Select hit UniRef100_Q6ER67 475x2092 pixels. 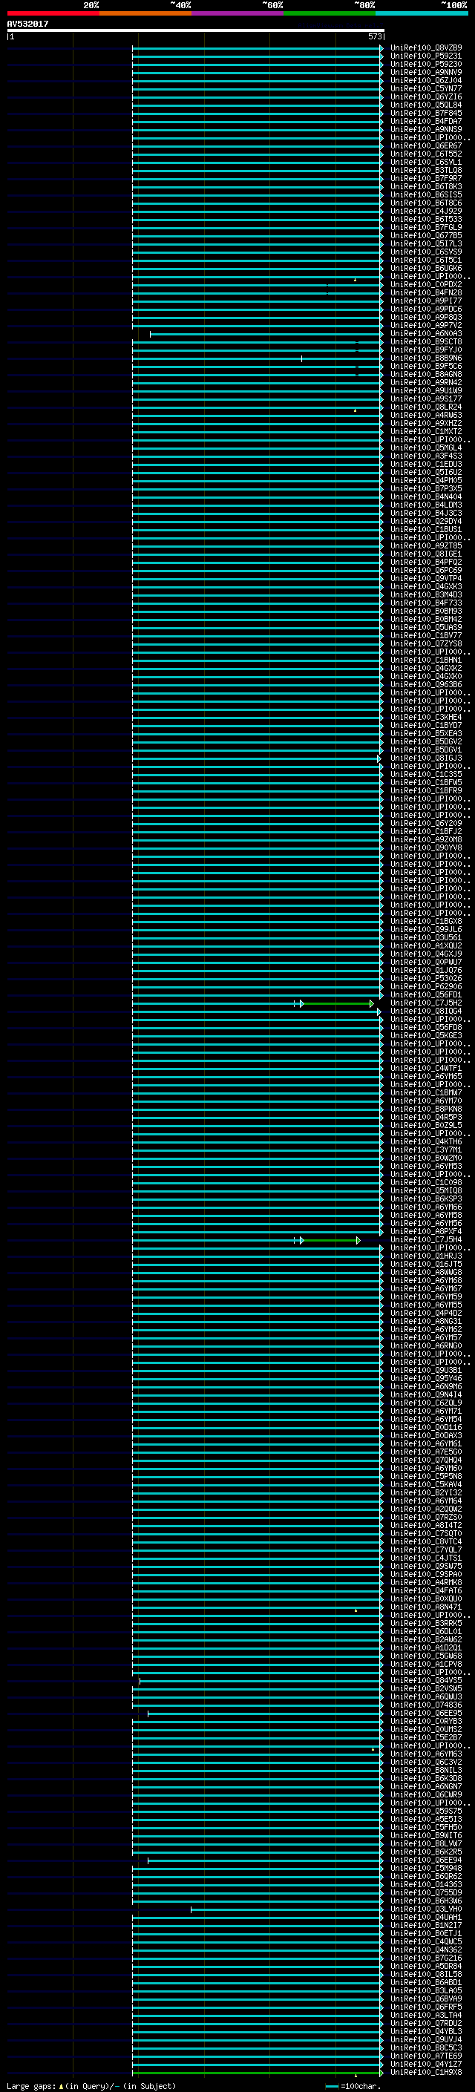click(426, 146)
